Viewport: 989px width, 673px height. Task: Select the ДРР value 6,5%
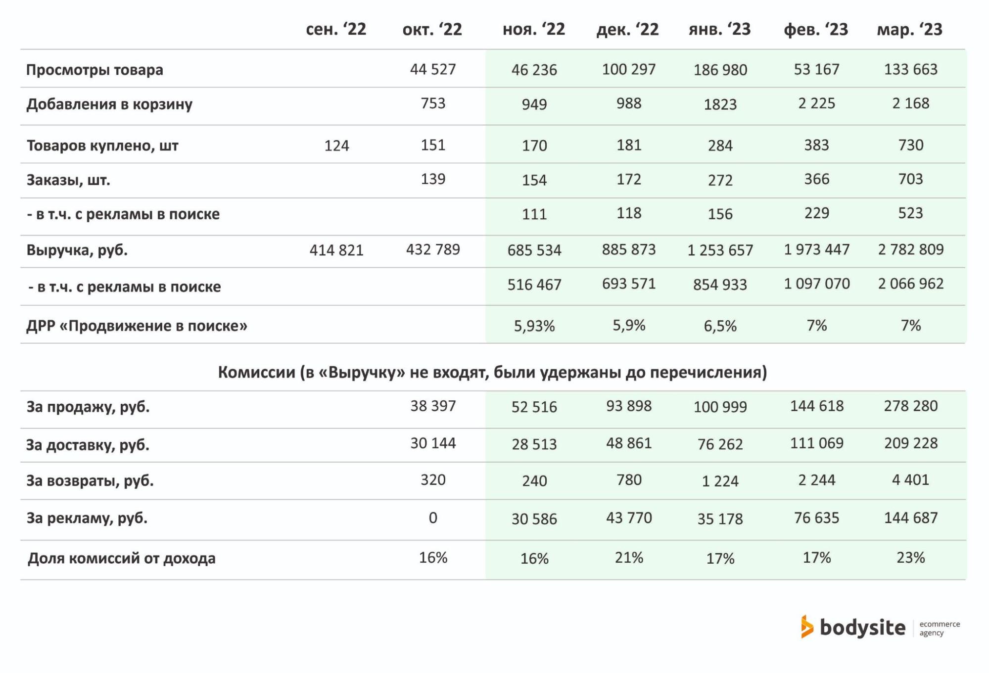[x=720, y=326]
